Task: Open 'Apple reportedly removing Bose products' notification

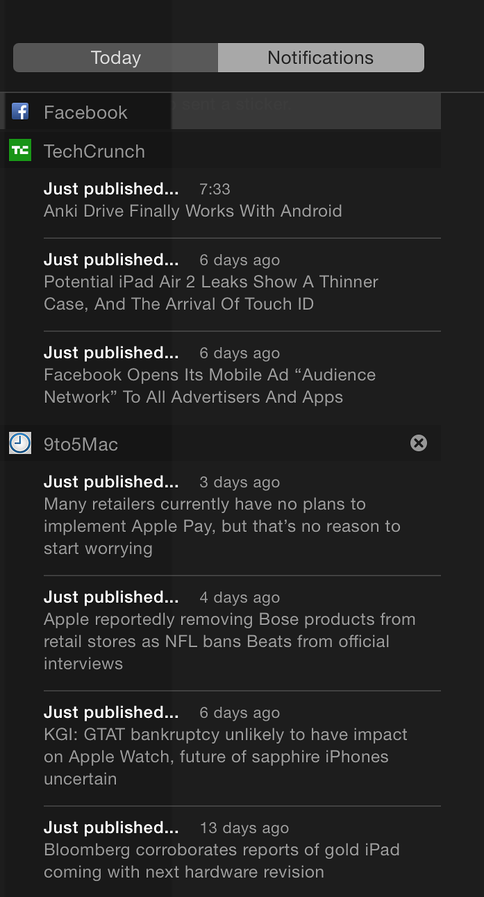Action: click(242, 632)
